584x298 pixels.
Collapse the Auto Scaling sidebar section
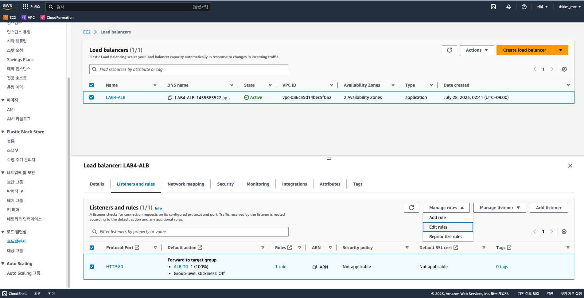pos(3,264)
